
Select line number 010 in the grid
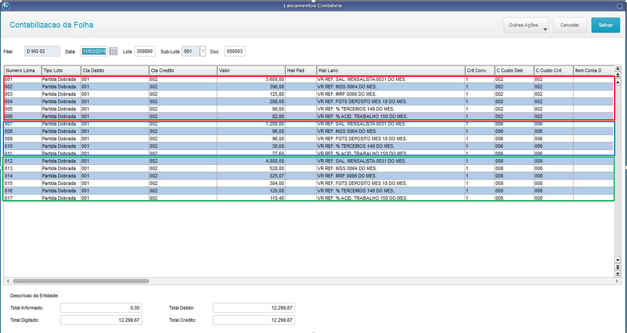tap(23, 146)
